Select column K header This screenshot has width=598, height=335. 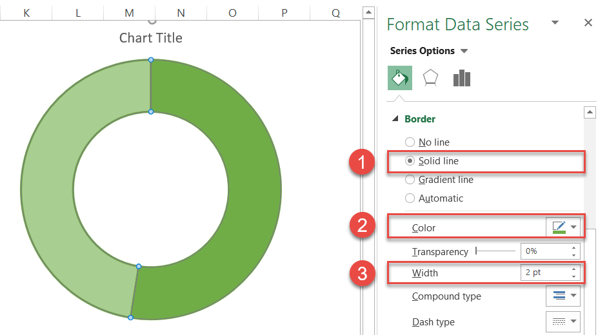[26, 13]
